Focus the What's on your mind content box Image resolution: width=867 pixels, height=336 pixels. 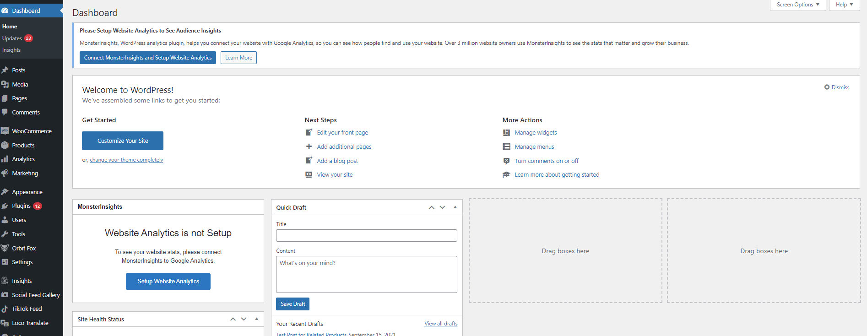coord(367,274)
